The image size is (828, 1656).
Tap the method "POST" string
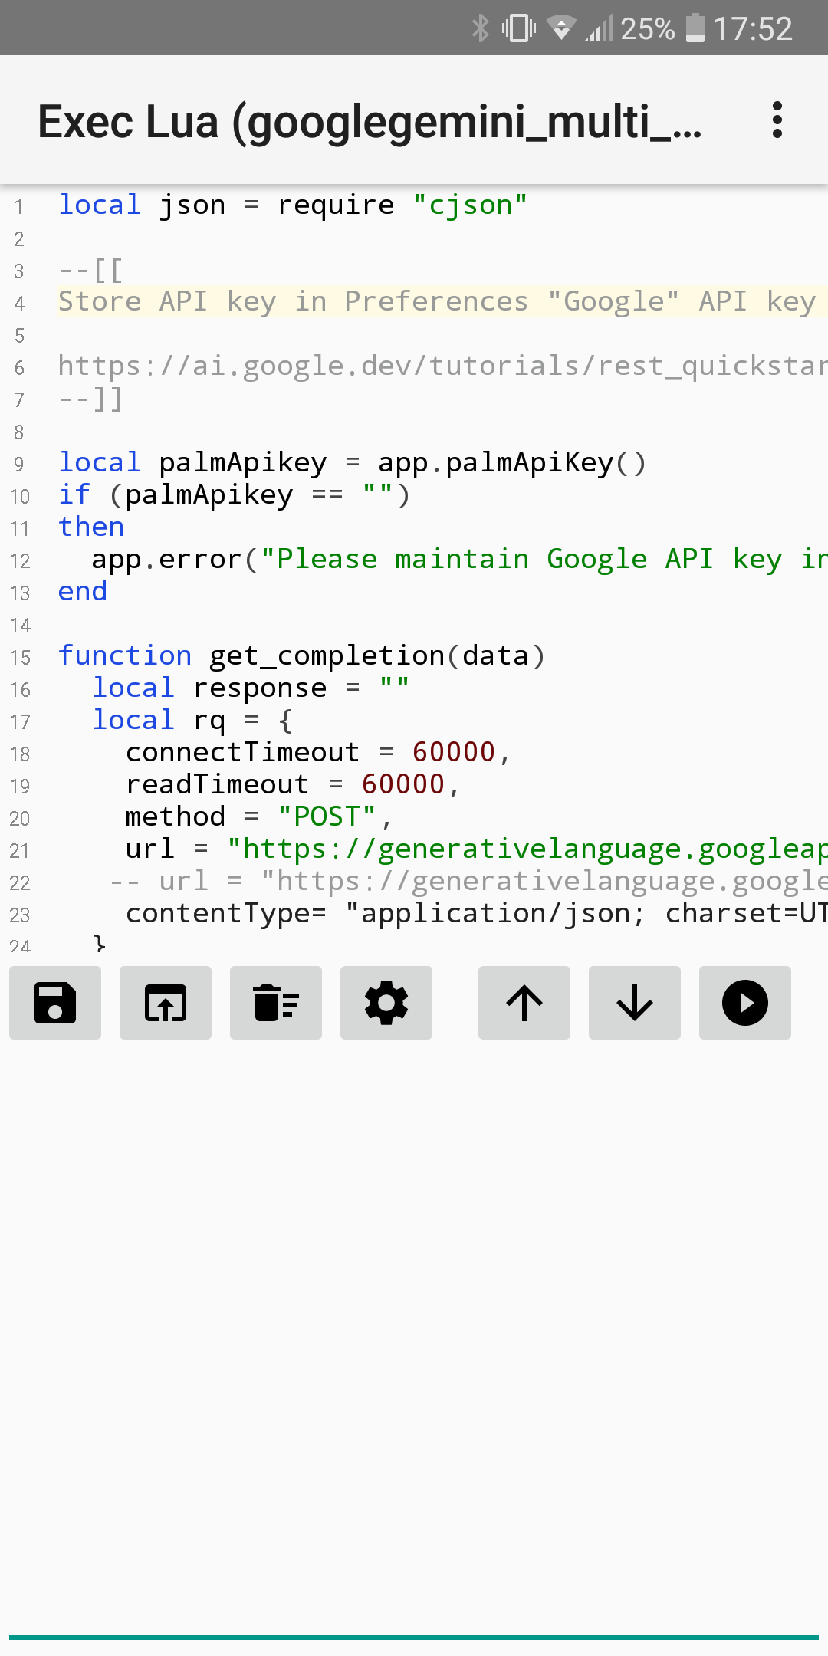(x=327, y=817)
